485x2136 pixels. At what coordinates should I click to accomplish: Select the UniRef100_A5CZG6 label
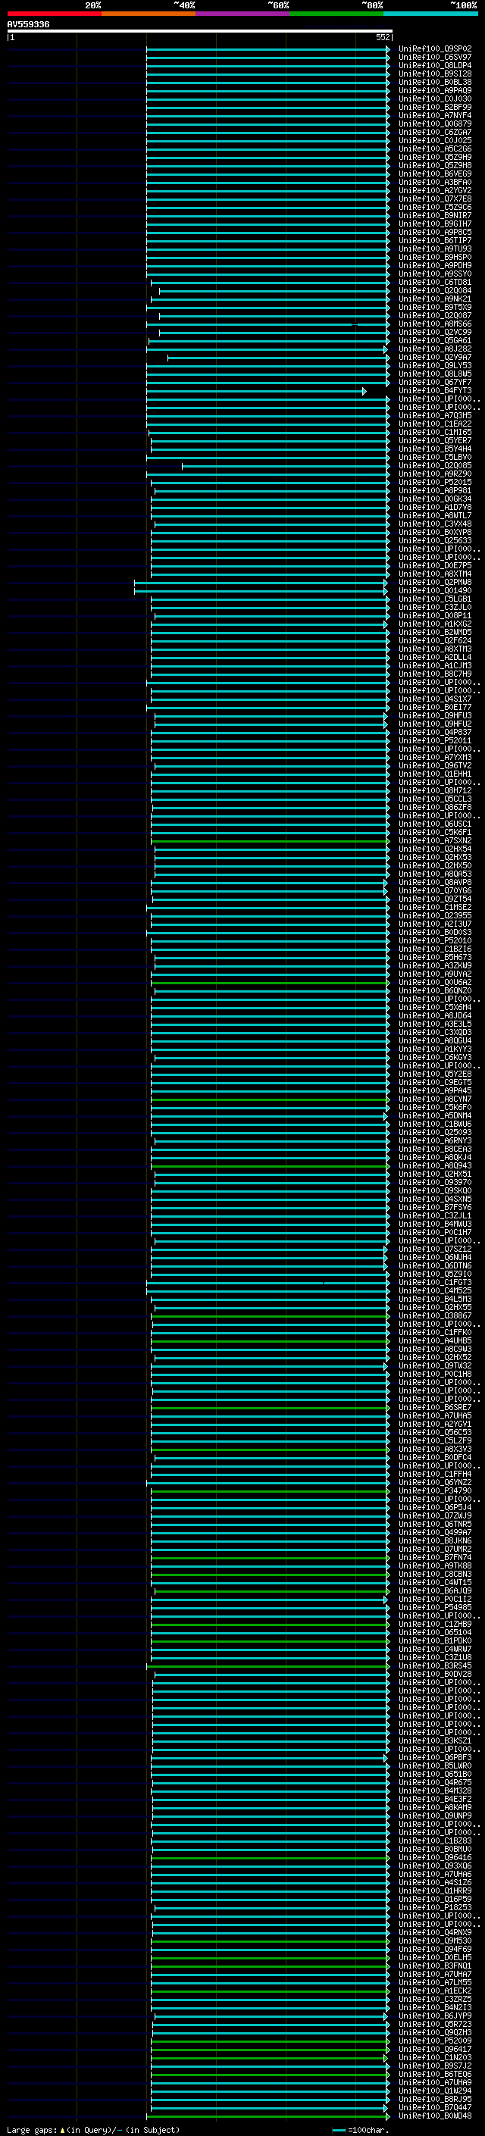[435, 149]
